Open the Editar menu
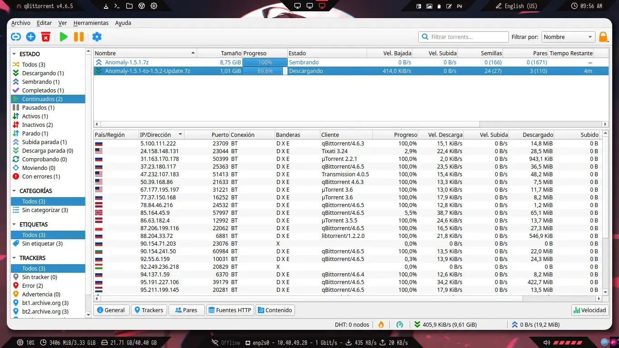This screenshot has height=348, width=619. 44,23
